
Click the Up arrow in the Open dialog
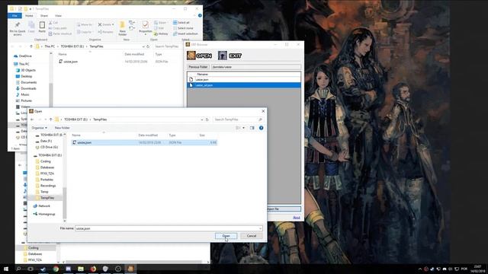coord(51,119)
